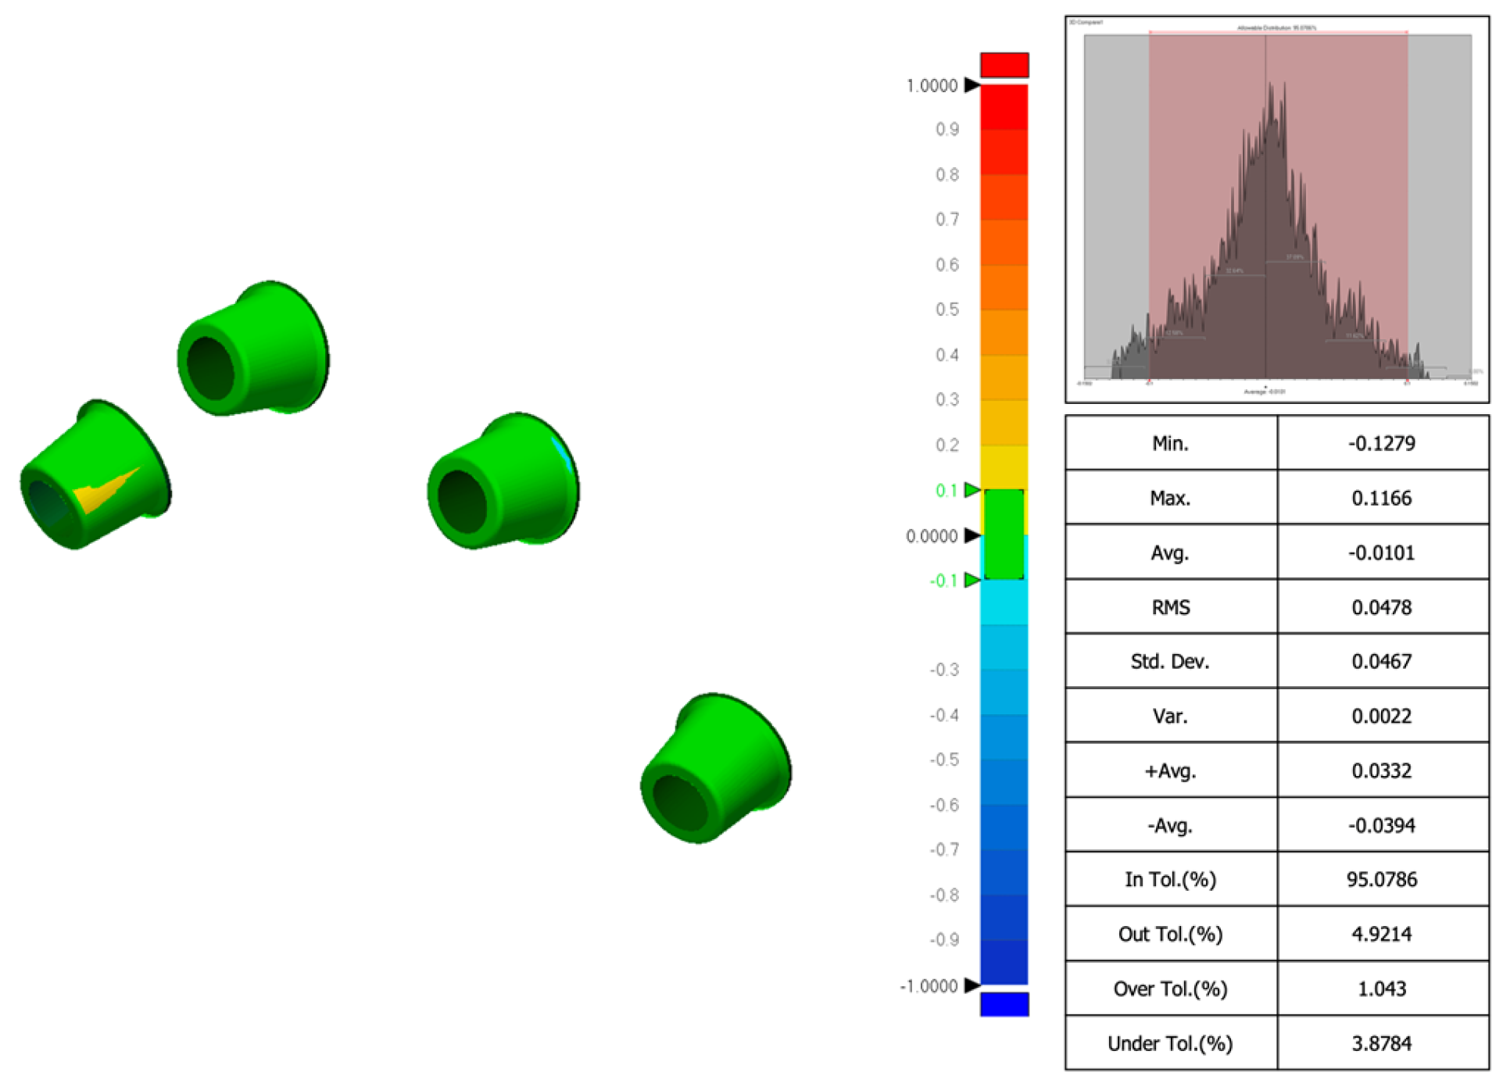
Task: Click the black arrow marker at -1.0000
Action: pos(972,985)
